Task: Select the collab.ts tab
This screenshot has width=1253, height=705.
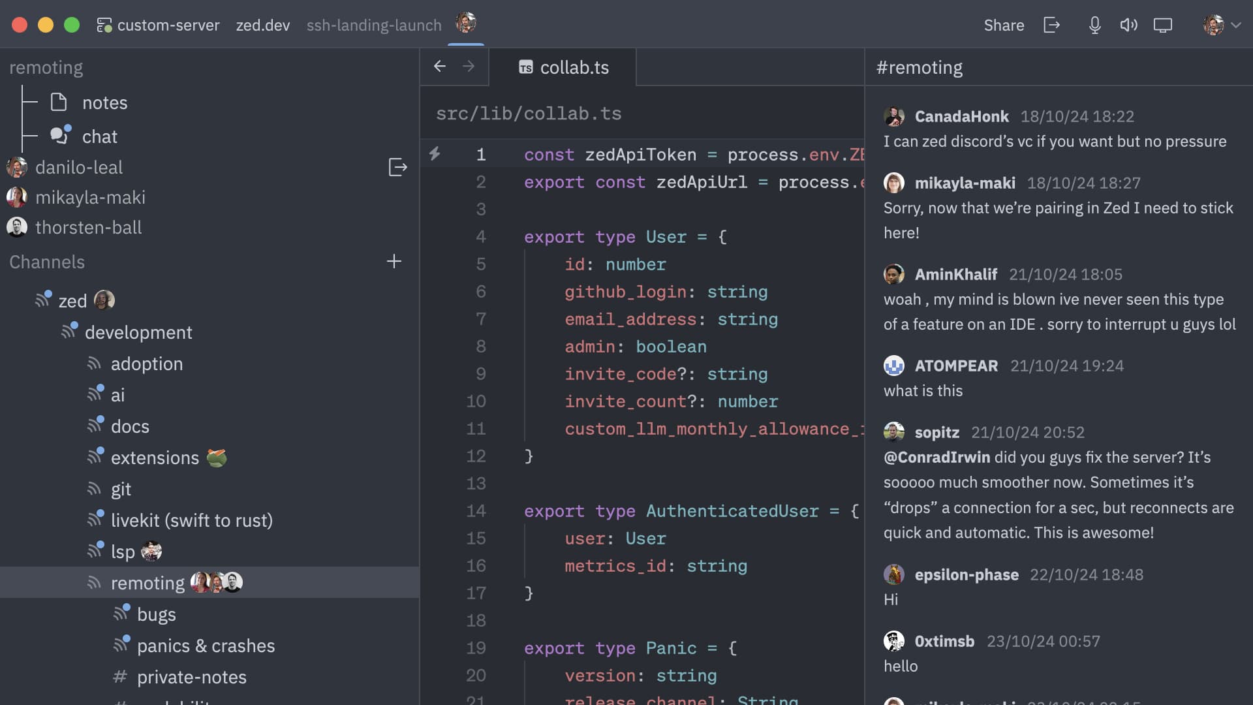Action: pyautogui.click(x=563, y=67)
